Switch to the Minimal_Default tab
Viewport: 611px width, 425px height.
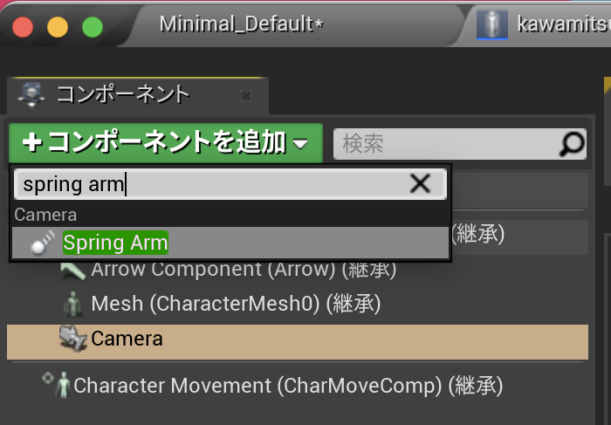click(x=241, y=24)
